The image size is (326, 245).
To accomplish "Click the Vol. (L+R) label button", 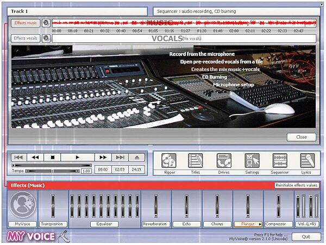I will [x=307, y=224].
